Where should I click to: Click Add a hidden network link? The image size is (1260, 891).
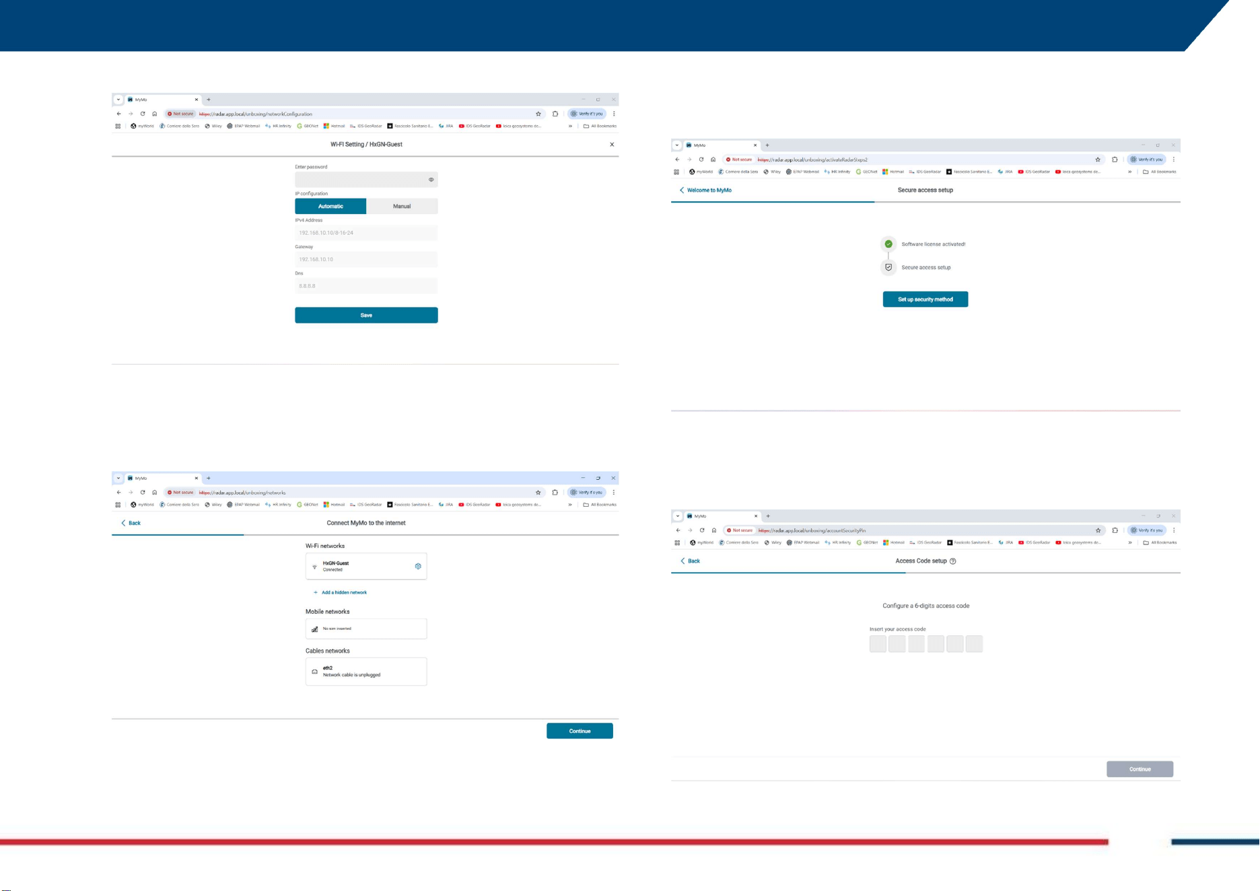pos(340,592)
